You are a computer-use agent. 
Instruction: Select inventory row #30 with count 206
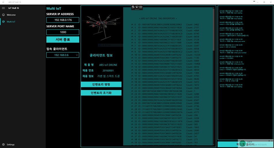tap(165, 115)
